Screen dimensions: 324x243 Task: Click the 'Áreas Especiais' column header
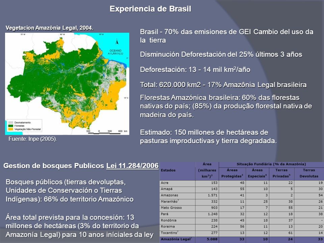tap(257, 173)
